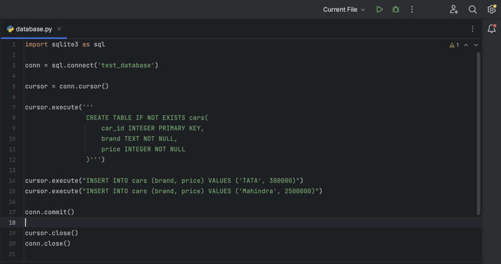Click line number 18 in gutter
Viewport: 501px width, 264px height.
(12, 222)
